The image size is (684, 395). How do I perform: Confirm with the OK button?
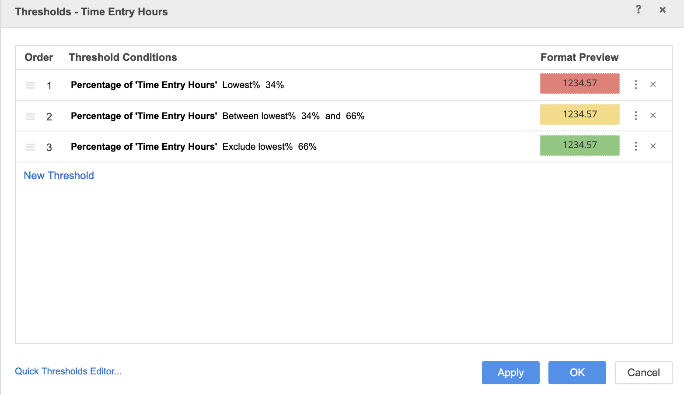[577, 373]
